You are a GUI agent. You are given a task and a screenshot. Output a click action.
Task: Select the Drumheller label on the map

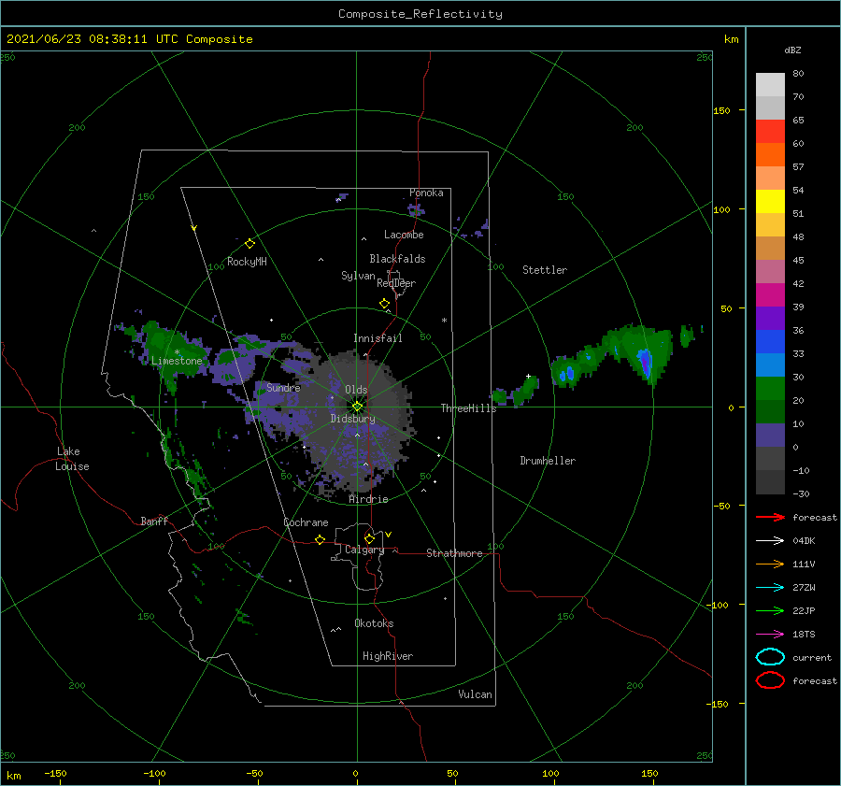[x=548, y=461]
